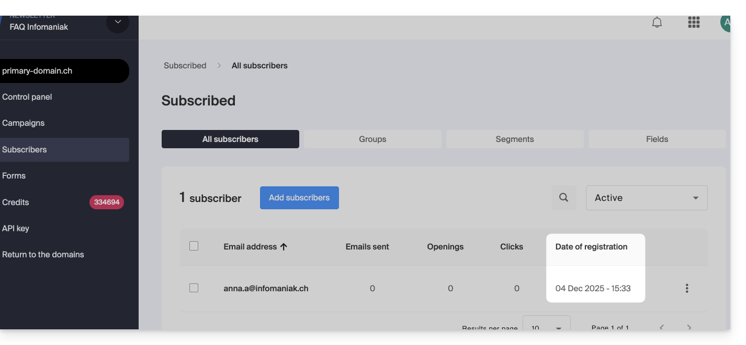
Task: Click the subscriber search magnifier
Action: pos(563,198)
